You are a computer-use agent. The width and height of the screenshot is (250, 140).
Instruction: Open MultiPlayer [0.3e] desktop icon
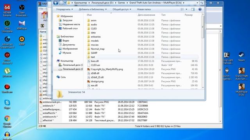pyautogui.click(x=241, y=90)
